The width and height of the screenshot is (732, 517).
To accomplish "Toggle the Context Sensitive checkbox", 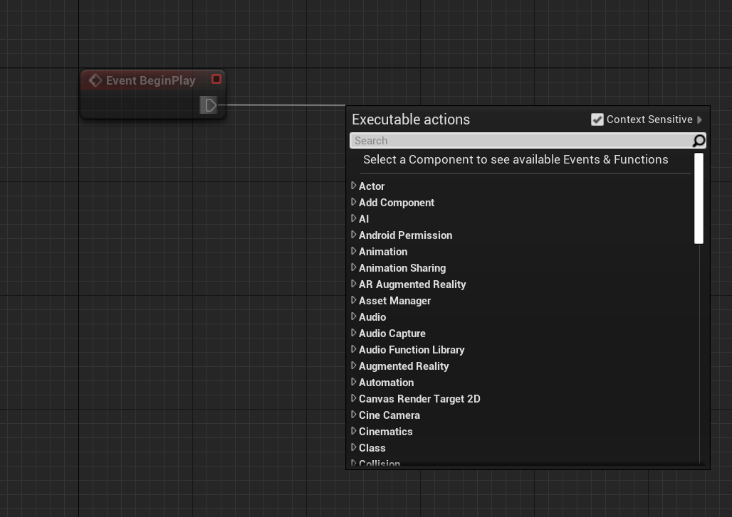I will (x=597, y=119).
